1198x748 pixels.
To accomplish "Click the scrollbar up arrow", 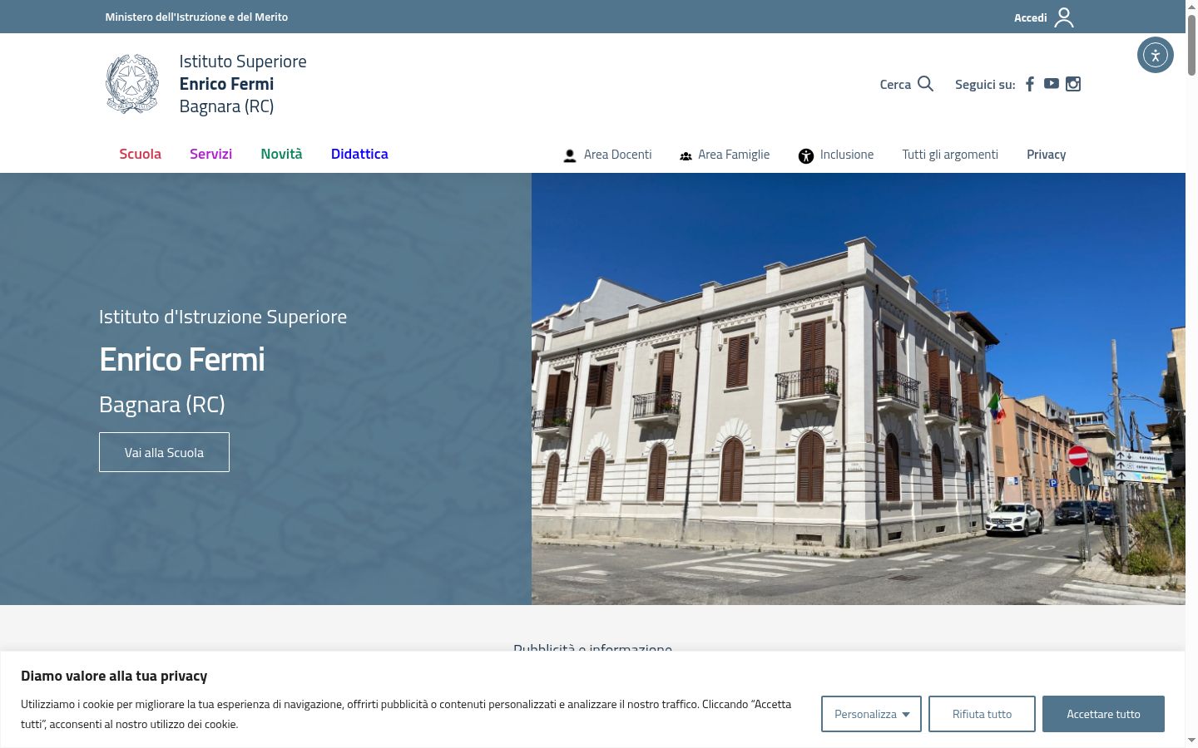I will 1191,6.
